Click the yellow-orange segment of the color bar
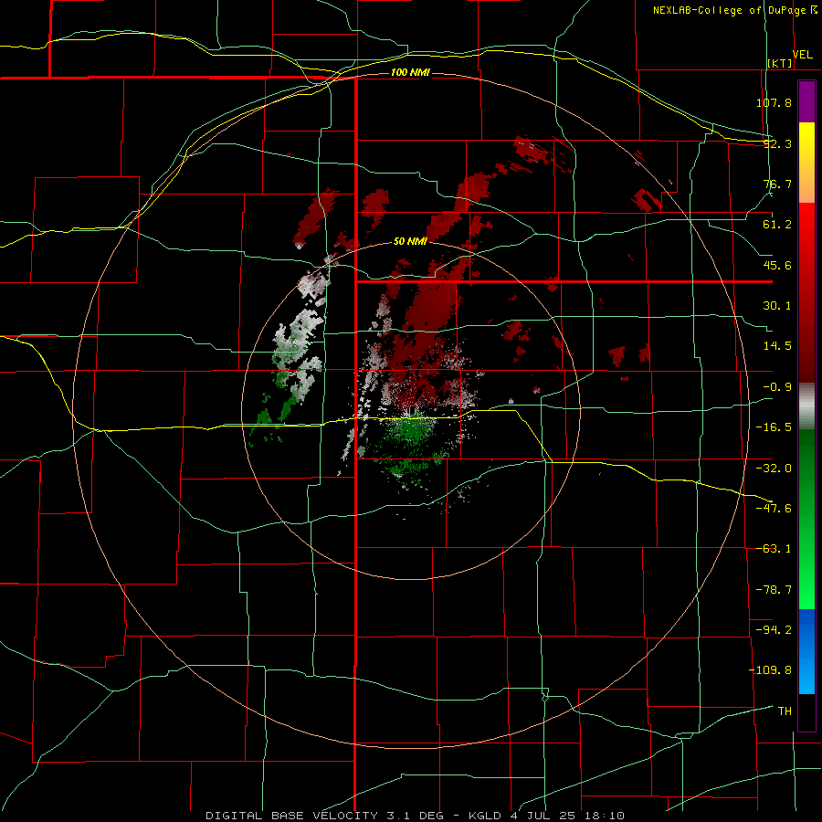The image size is (822, 822). (806, 163)
